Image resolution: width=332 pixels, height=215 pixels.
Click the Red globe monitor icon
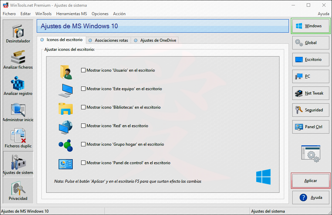(x=66, y=127)
